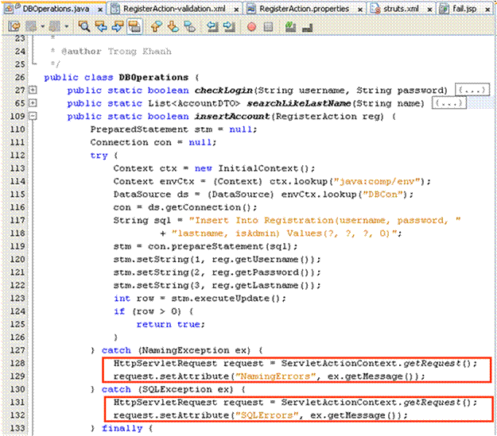
Task: Click "java:comp/env" string literal
Action: pos(377,181)
